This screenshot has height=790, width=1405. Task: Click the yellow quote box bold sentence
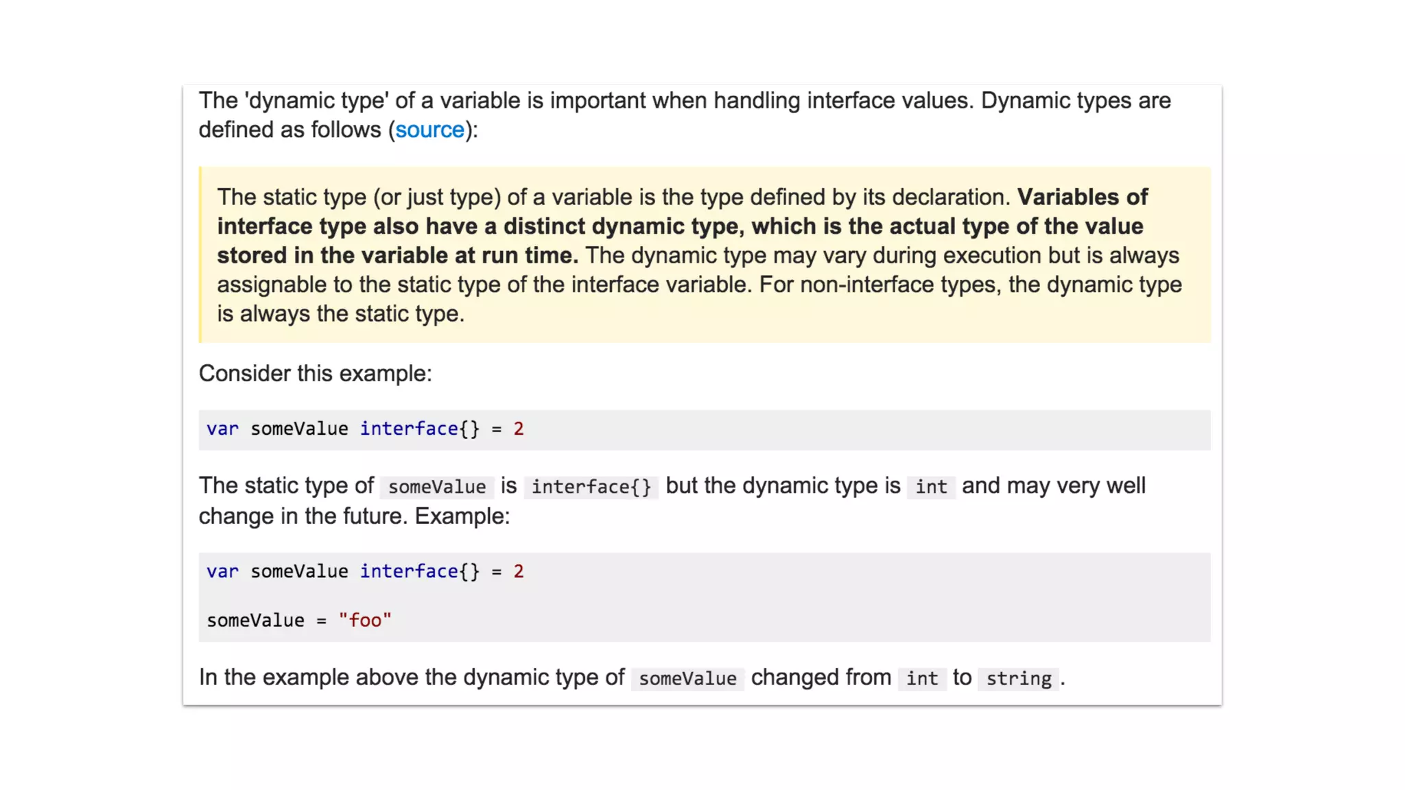(x=683, y=226)
